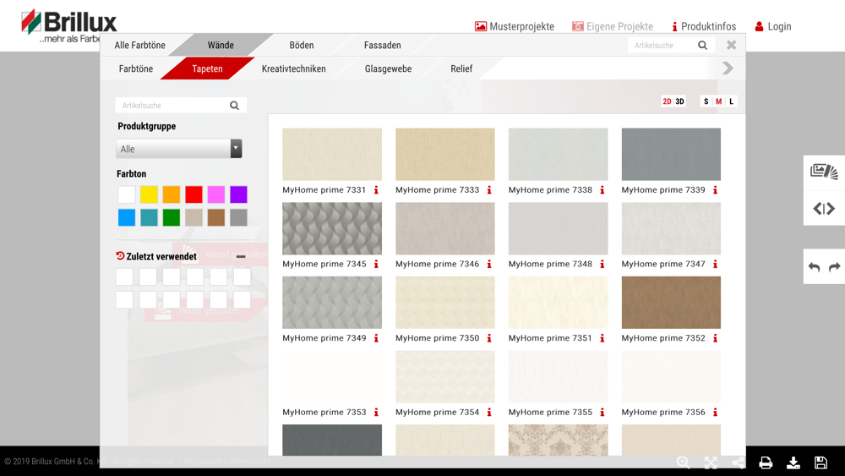Click the download icon in bottom bar
Image resolution: width=845 pixels, height=476 pixels.
[x=793, y=462]
